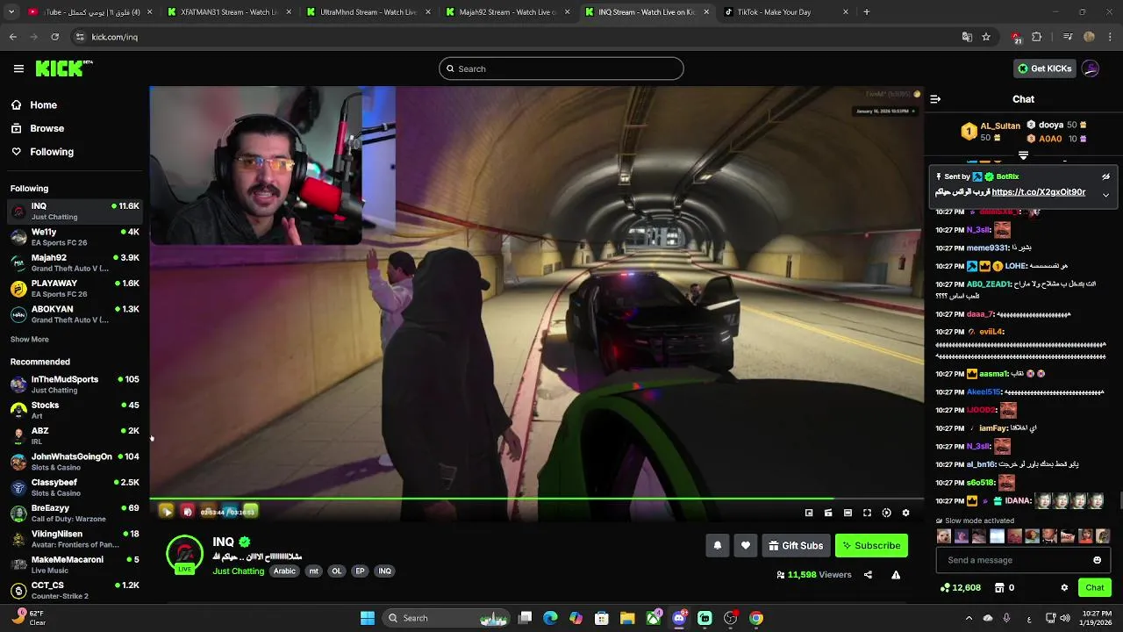Image resolution: width=1123 pixels, height=632 pixels.
Task: Follow INQ with heart button
Action: [x=745, y=545]
